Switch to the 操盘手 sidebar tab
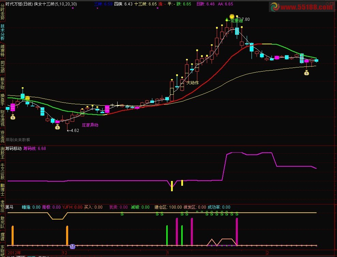Image resolution: width=337 pixels, height=257 pixels. click(x=2, y=100)
